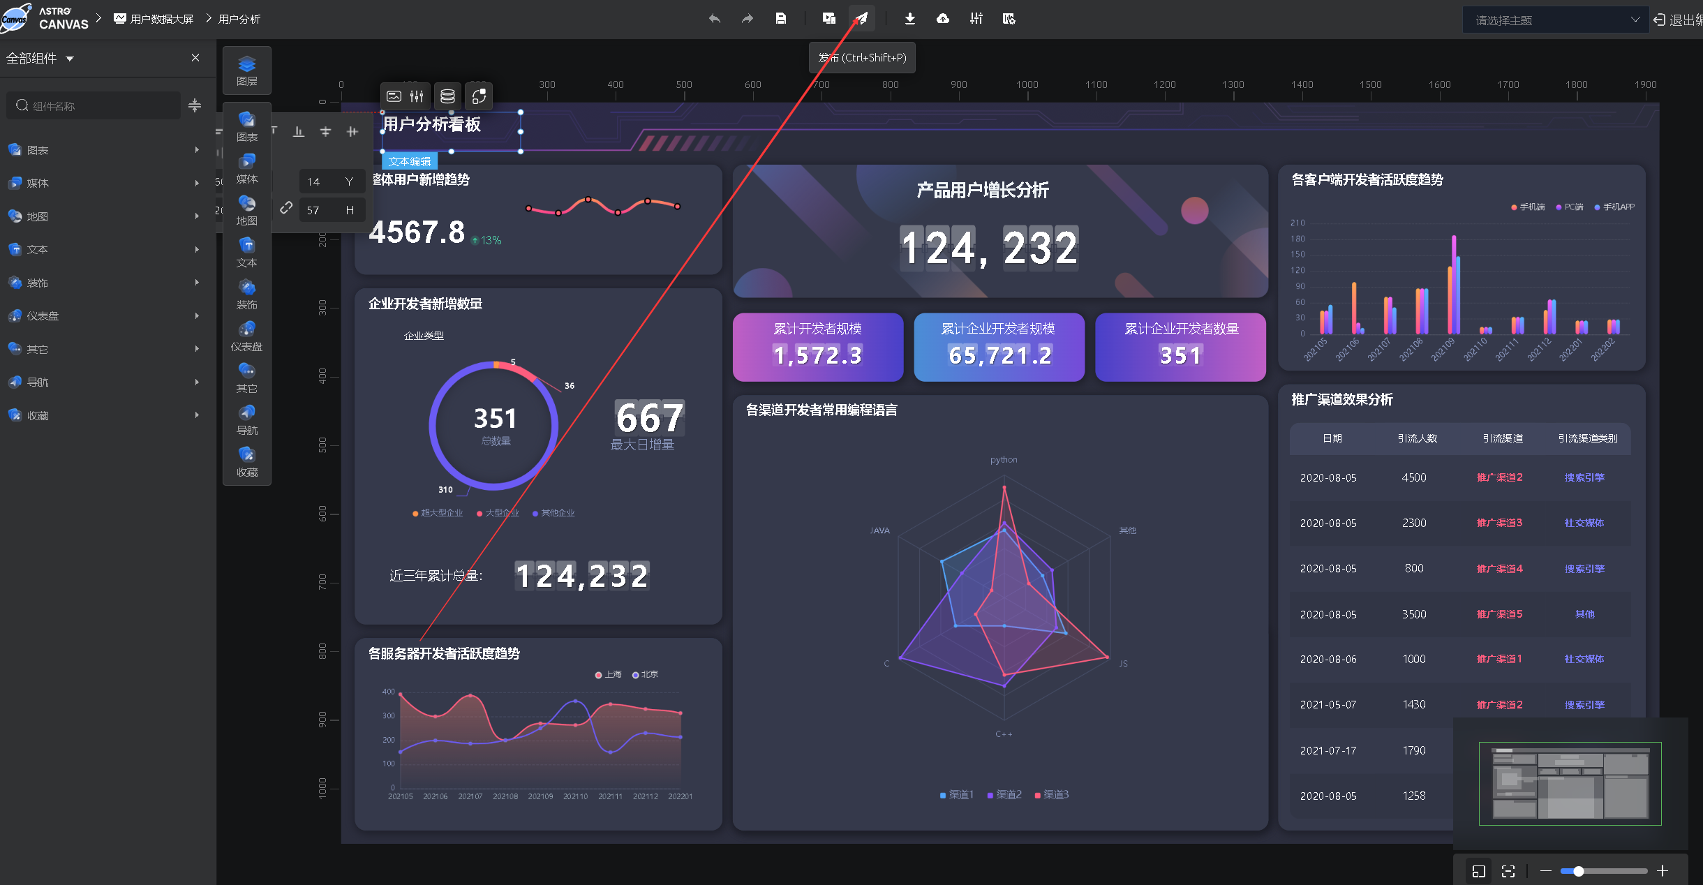Save the canvas with the floppy-disk icon
This screenshot has height=885, width=1703.
pyautogui.click(x=781, y=19)
